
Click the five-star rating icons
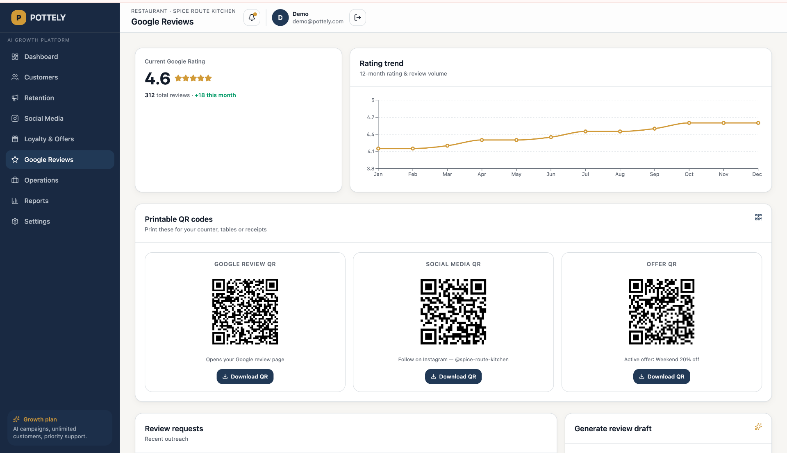pyautogui.click(x=193, y=78)
